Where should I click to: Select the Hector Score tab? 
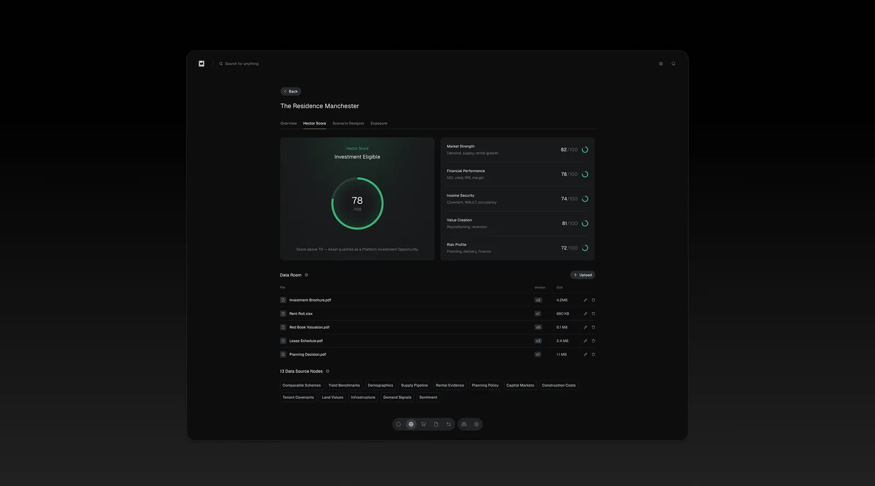[314, 124]
